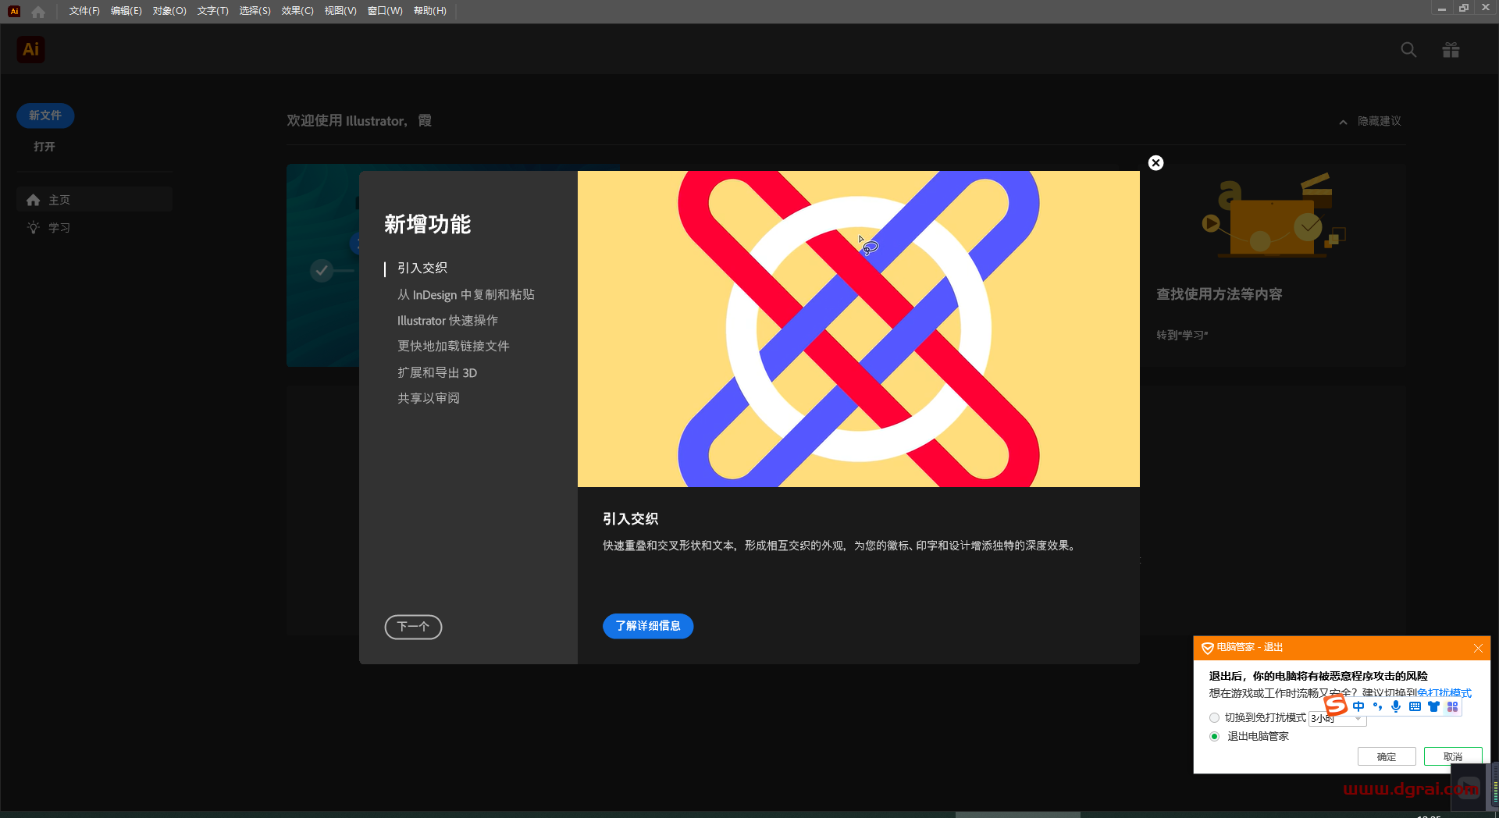
Task: Close the 新增功能 dialog with the X icon
Action: click(1155, 162)
